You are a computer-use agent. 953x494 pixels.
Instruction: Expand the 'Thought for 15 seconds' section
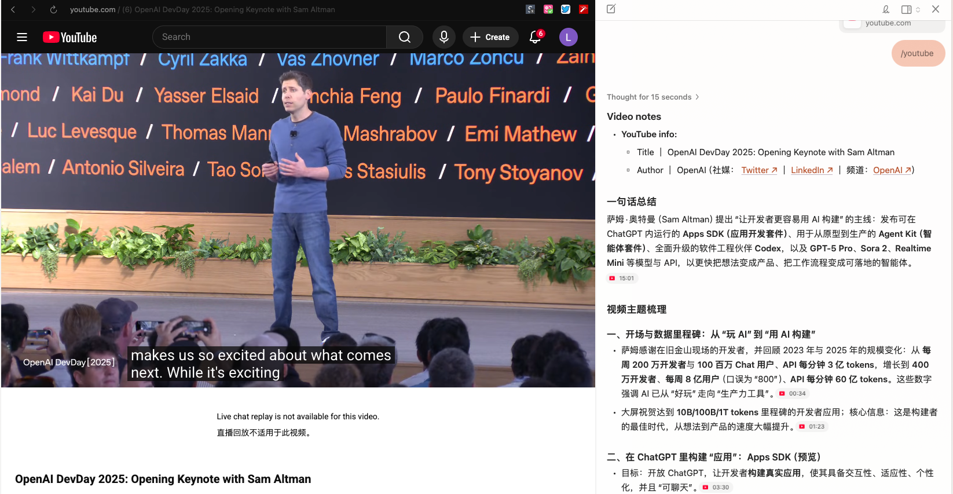(653, 97)
